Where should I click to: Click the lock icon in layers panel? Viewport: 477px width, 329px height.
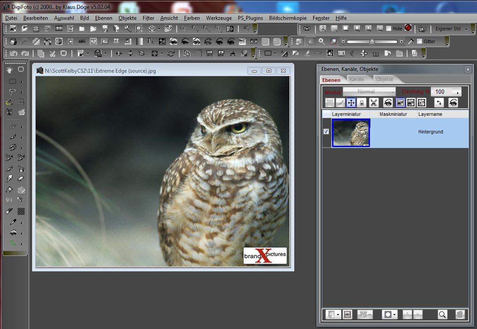point(361,103)
